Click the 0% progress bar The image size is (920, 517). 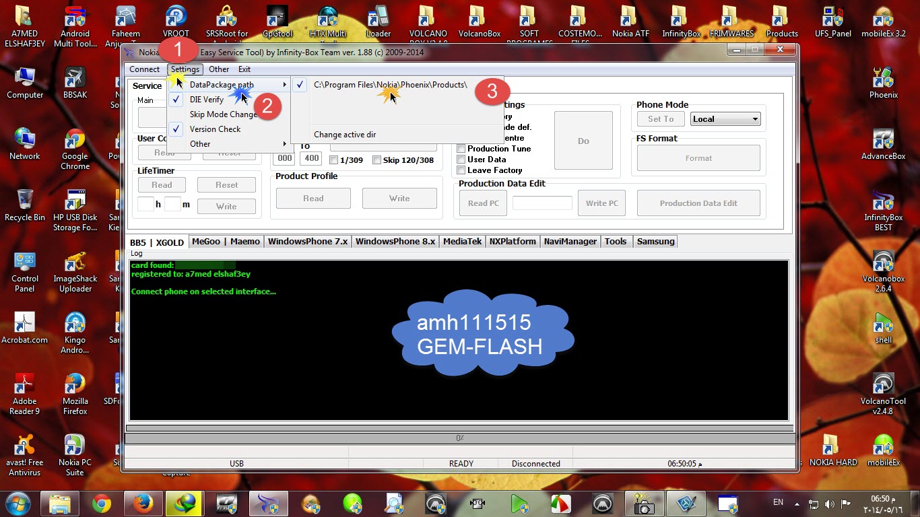coord(459,438)
